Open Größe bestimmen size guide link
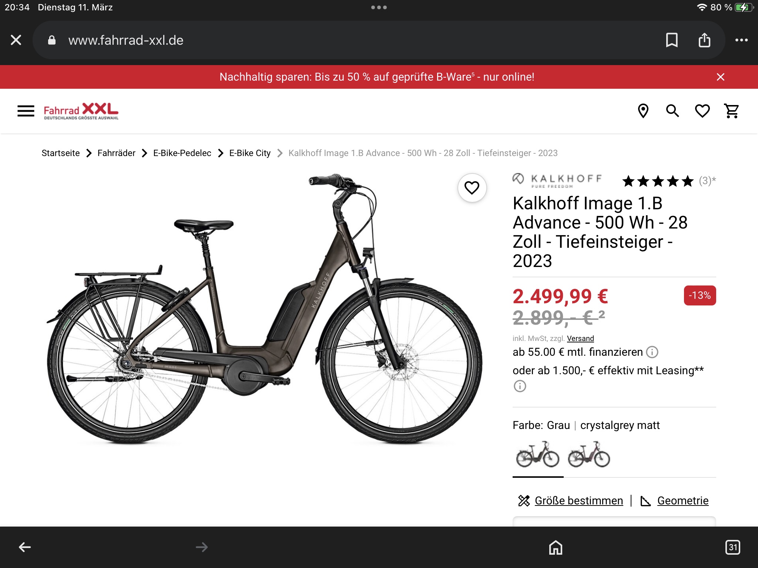This screenshot has height=568, width=758. [579, 501]
